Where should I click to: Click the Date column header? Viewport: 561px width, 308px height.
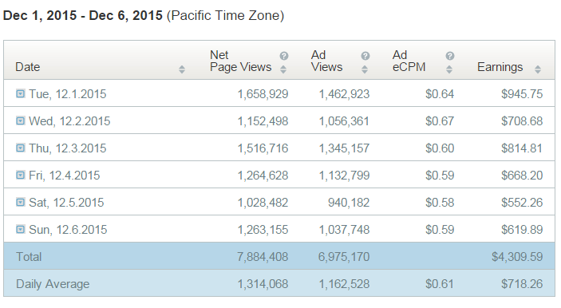[28, 67]
